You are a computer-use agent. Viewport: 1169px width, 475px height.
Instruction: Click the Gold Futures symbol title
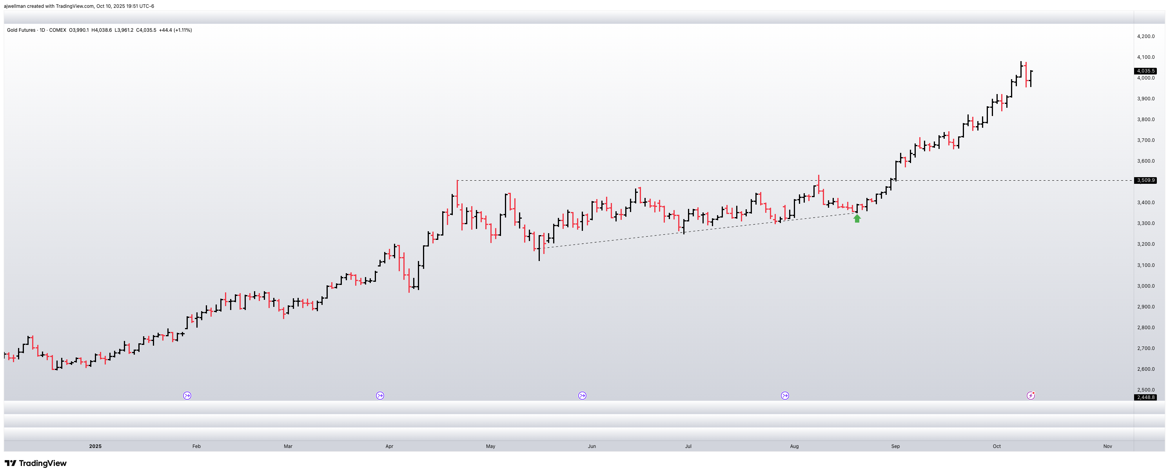(x=21, y=30)
